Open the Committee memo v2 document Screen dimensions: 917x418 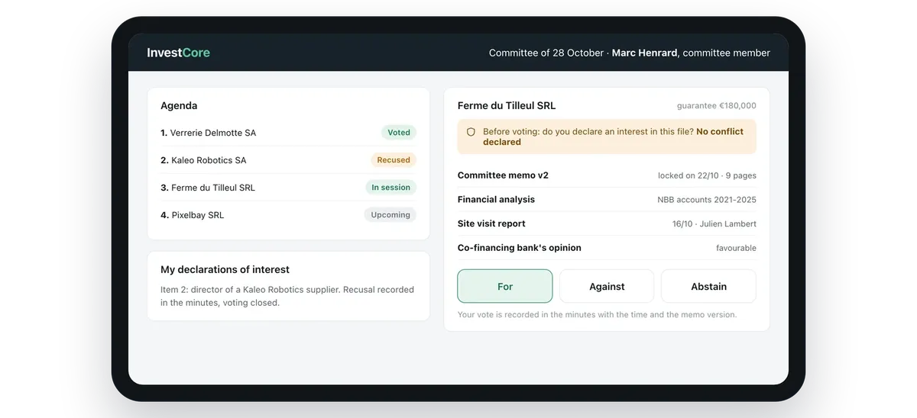tap(607, 175)
